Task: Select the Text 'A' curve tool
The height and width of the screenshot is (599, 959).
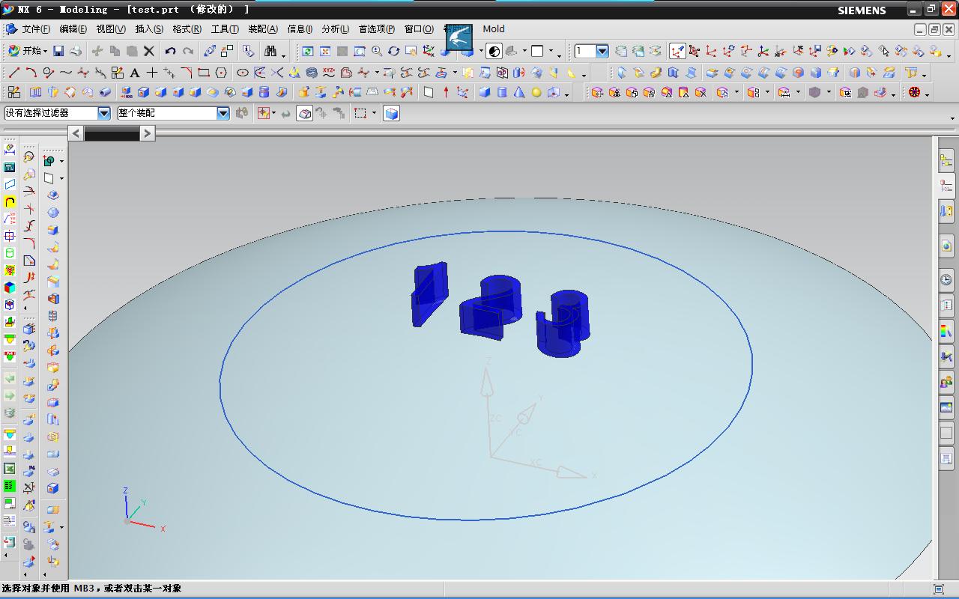Action: click(135, 73)
